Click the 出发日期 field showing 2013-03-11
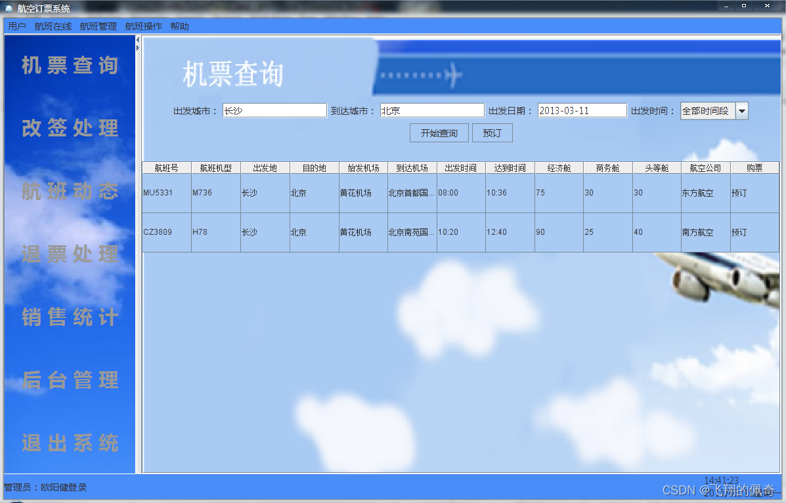Image resolution: width=786 pixels, height=503 pixels. click(582, 110)
